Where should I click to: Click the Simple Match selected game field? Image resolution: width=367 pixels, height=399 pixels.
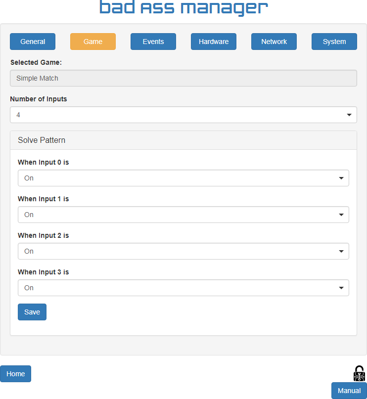pyautogui.click(x=183, y=78)
